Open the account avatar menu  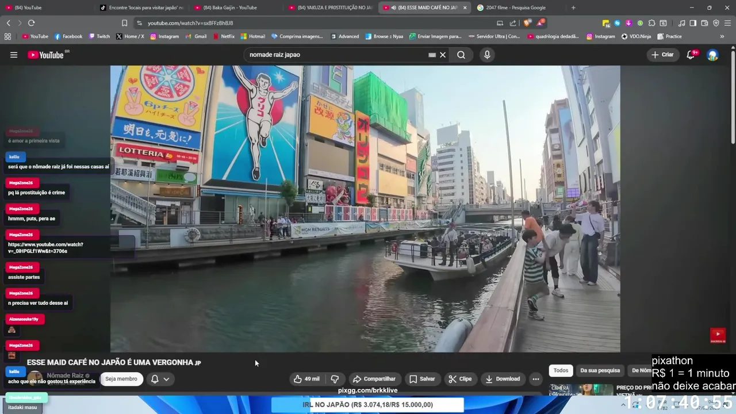[x=713, y=55]
